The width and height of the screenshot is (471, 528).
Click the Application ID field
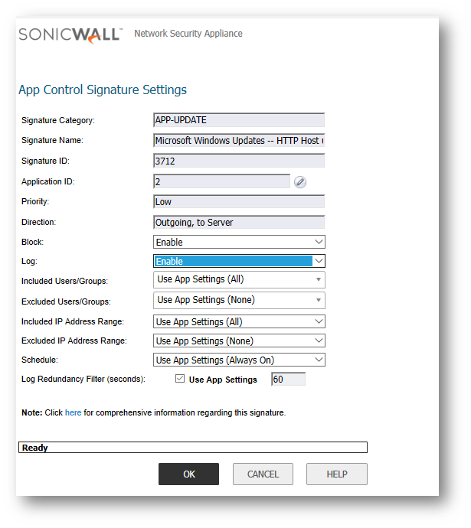point(221,181)
